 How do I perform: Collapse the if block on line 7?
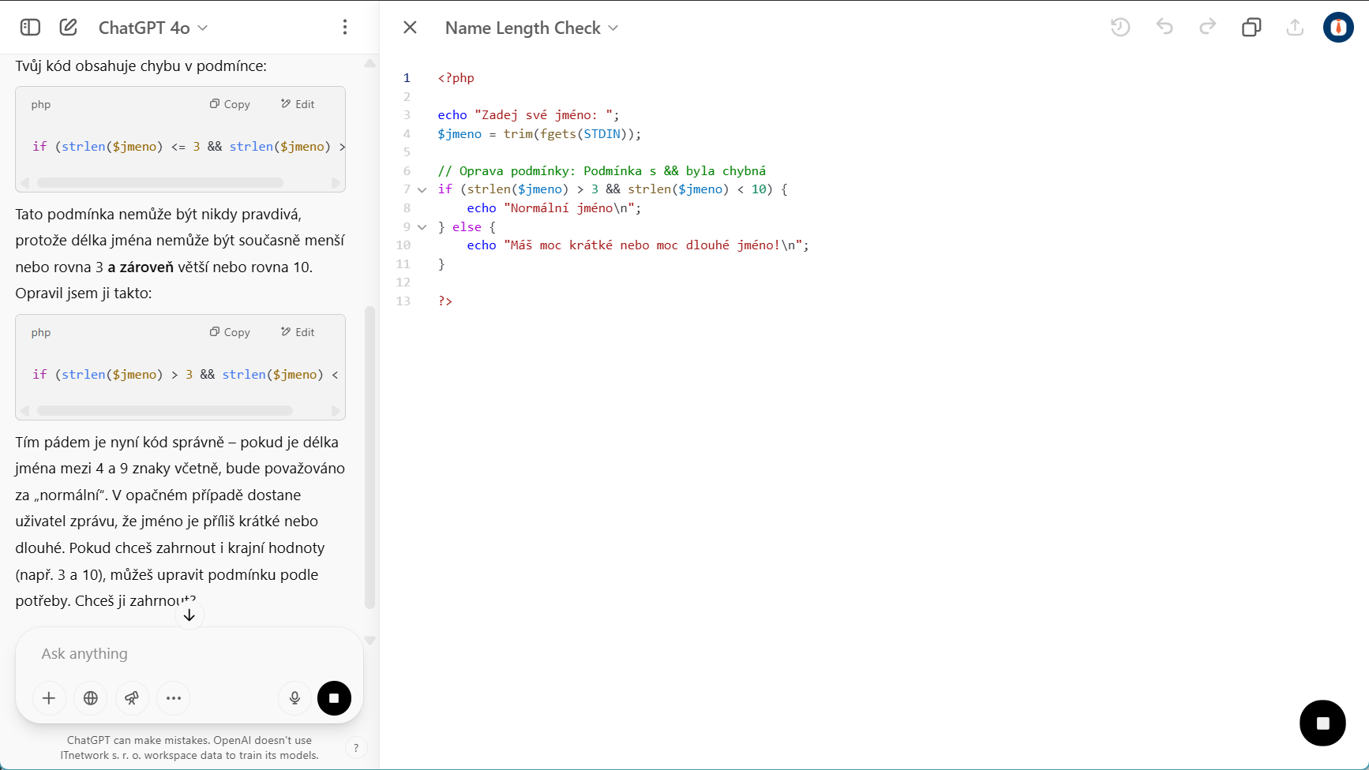[422, 189]
